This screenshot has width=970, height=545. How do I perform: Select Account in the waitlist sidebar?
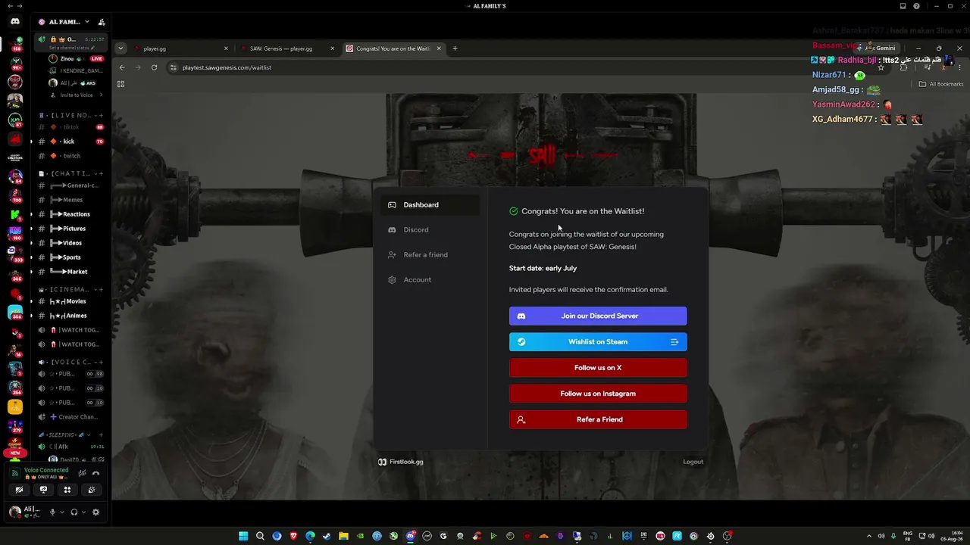coord(430,280)
